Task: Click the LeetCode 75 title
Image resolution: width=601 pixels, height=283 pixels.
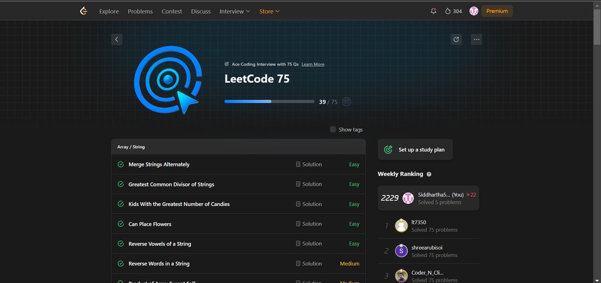Action: [x=257, y=79]
